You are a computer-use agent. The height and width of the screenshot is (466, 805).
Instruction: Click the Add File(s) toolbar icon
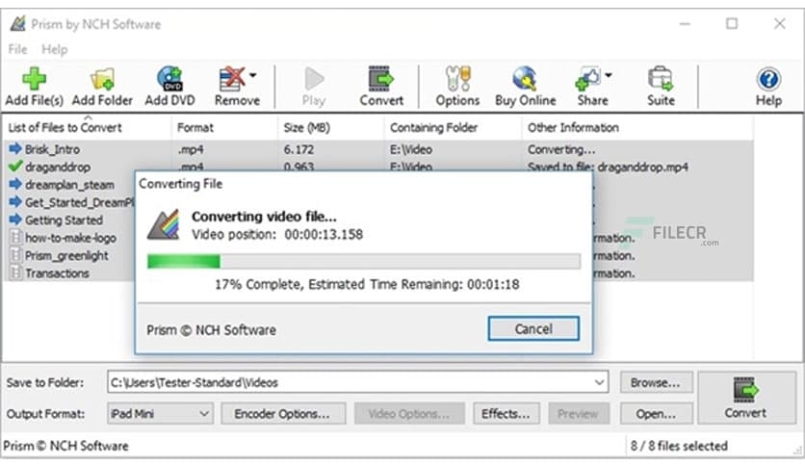coord(34,87)
